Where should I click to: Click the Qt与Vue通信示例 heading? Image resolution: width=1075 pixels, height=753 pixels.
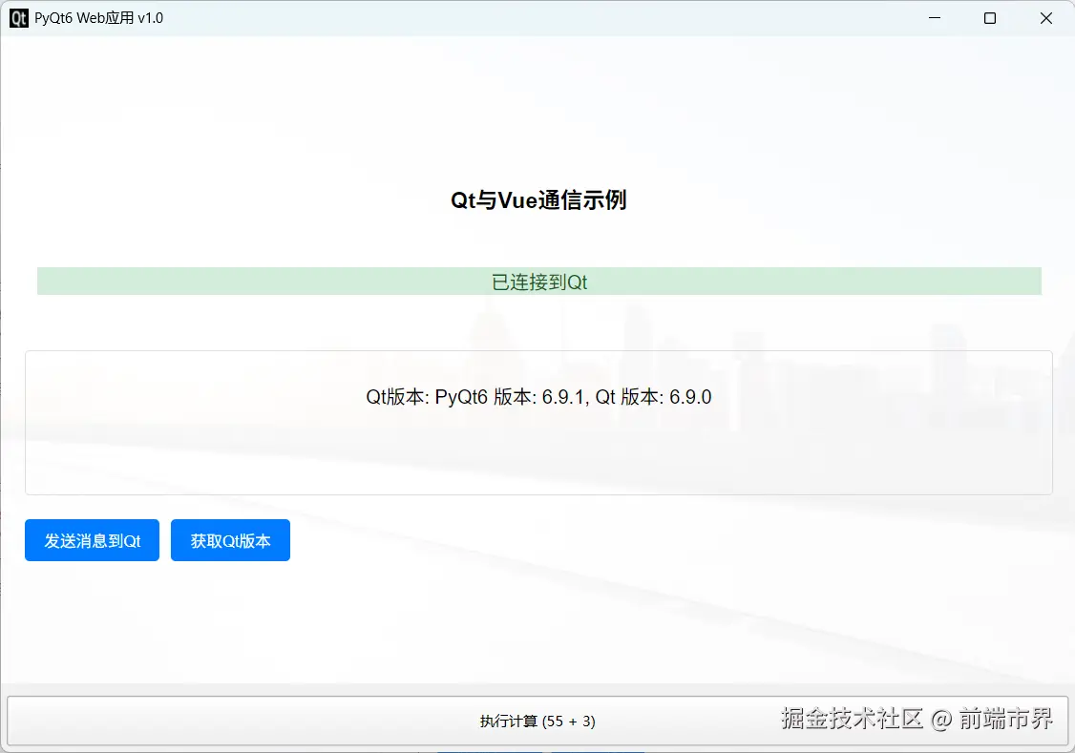pyautogui.click(x=538, y=200)
